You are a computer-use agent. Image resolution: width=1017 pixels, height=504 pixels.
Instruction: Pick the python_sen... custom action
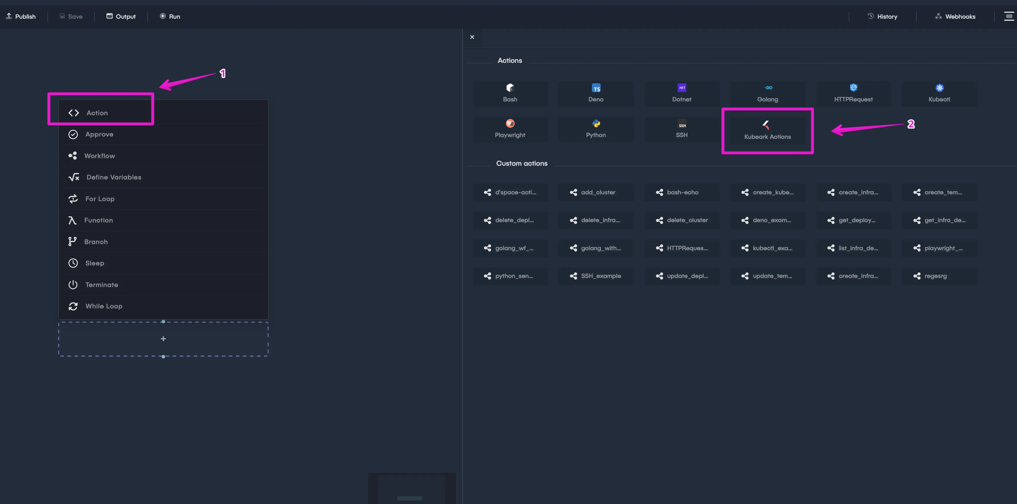pyautogui.click(x=510, y=276)
